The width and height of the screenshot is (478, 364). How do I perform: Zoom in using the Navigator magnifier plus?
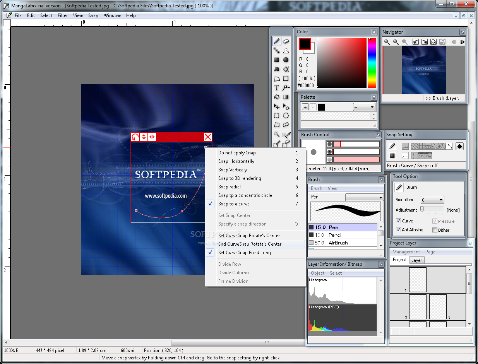coord(387,42)
